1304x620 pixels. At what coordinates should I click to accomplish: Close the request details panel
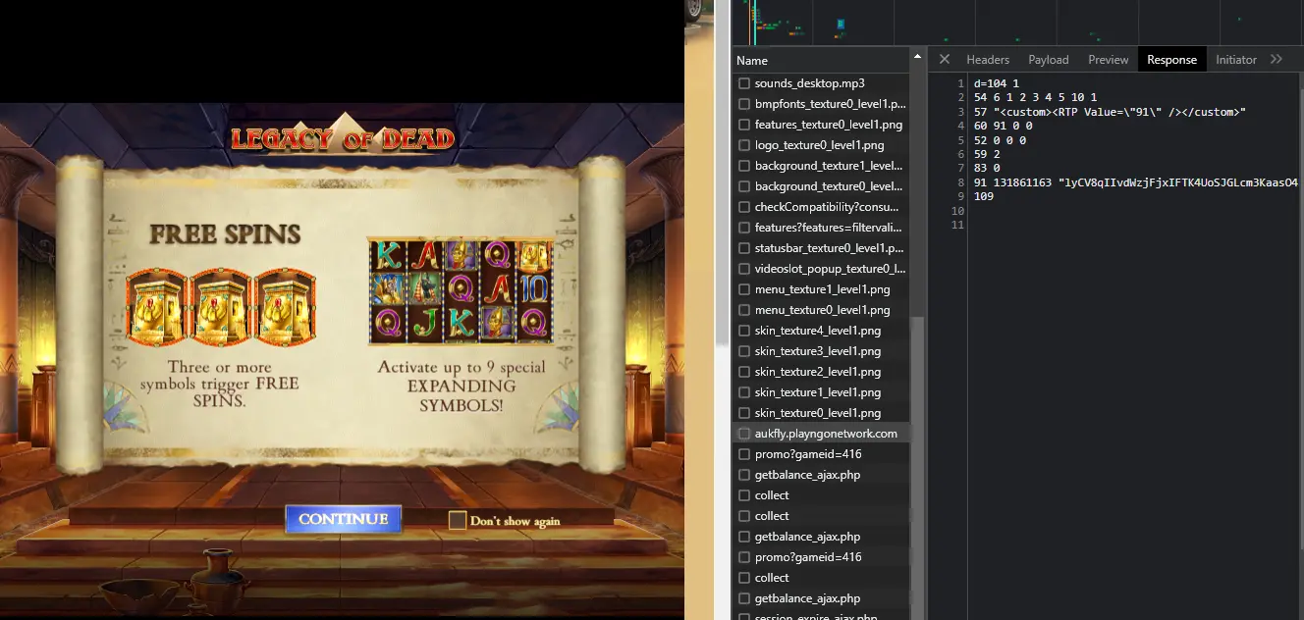(945, 60)
